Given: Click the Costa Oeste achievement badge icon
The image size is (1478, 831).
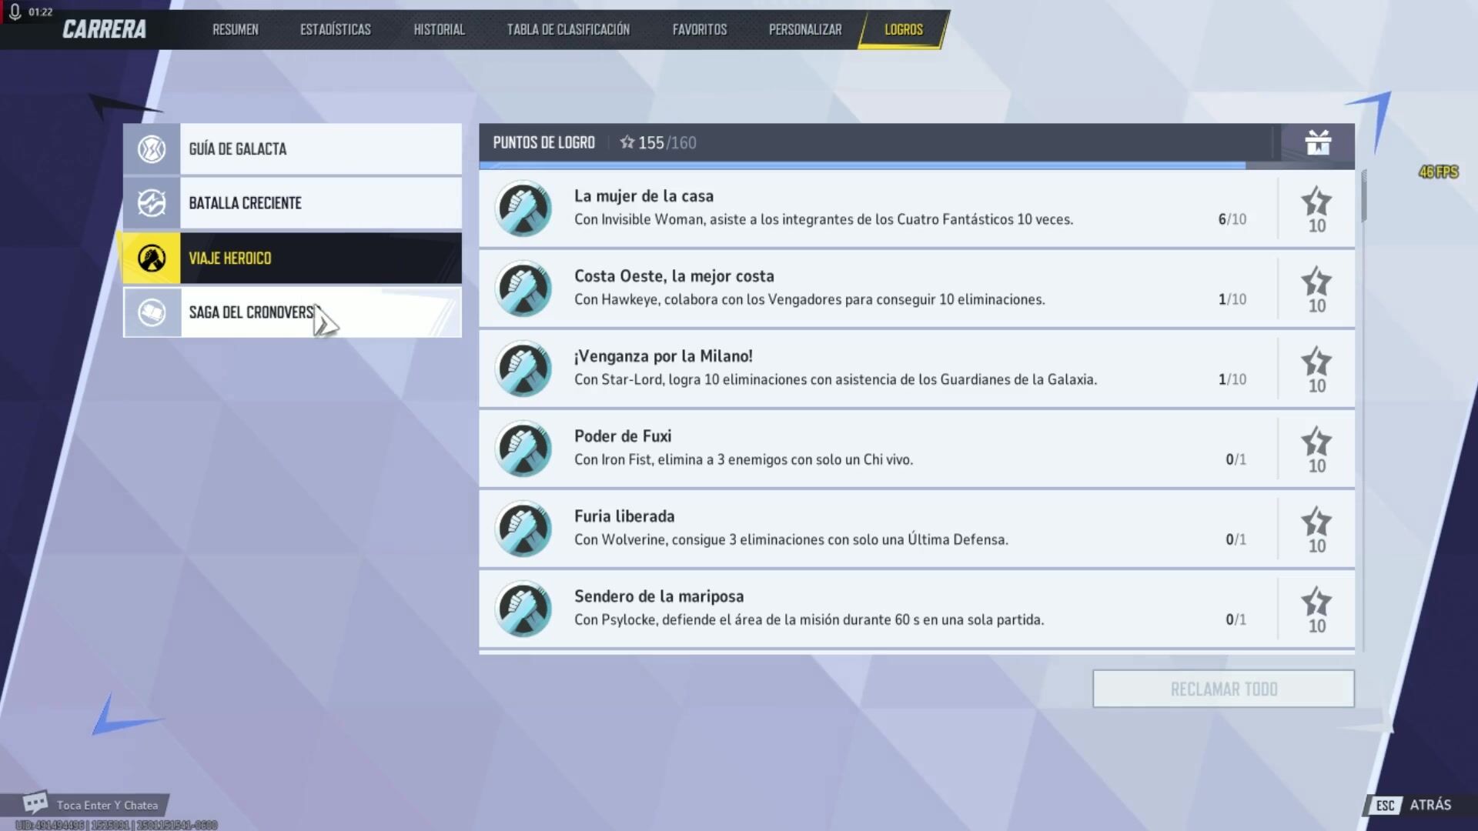Looking at the screenshot, I should [523, 289].
